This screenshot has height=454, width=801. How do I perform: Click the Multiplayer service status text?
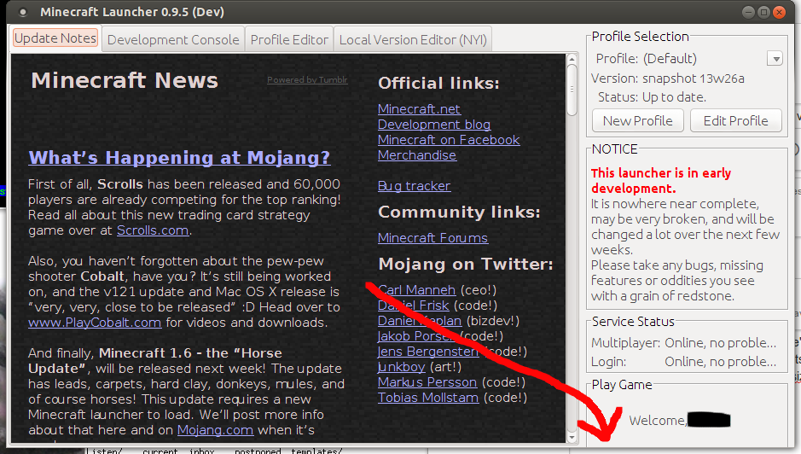pos(683,342)
